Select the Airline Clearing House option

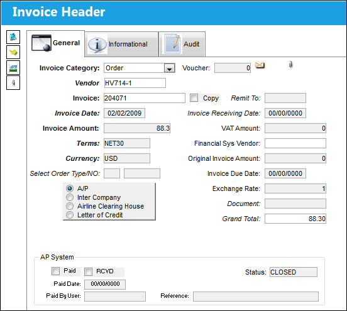[x=70, y=206]
